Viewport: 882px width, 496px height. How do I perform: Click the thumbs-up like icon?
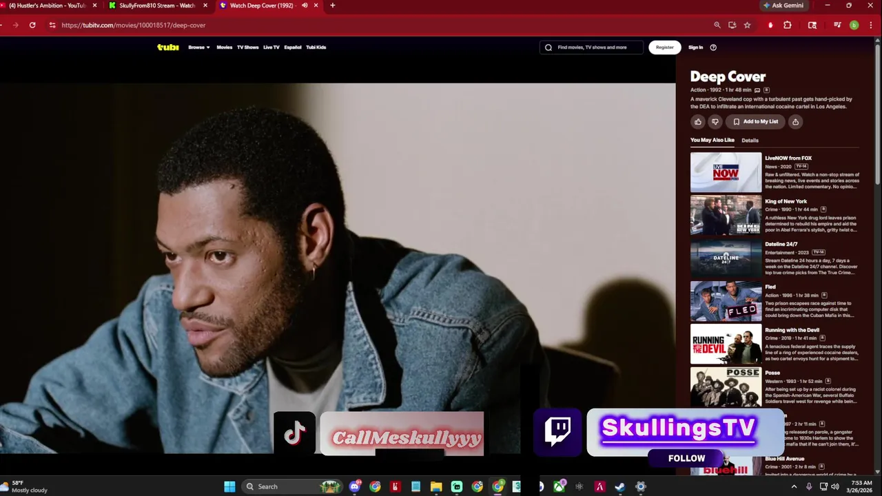pos(698,122)
